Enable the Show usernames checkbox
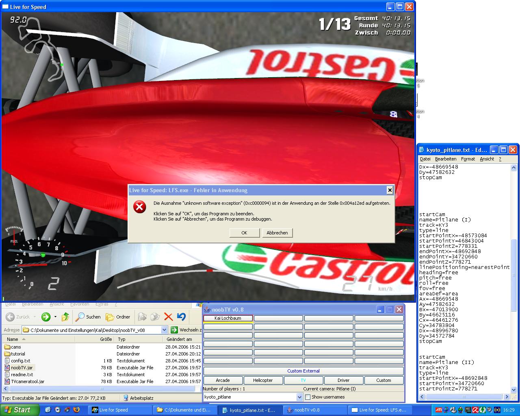 click(308, 397)
